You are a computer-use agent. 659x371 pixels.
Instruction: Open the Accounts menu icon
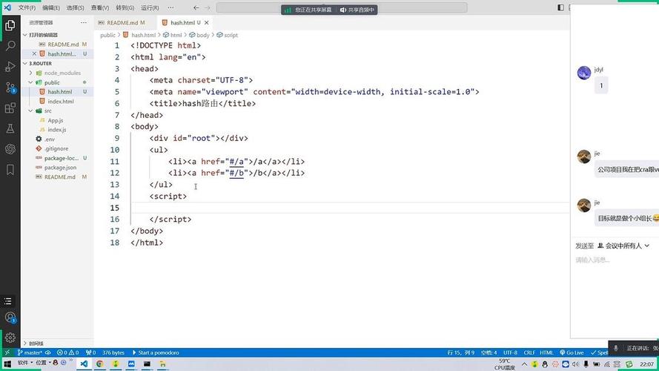point(10,318)
